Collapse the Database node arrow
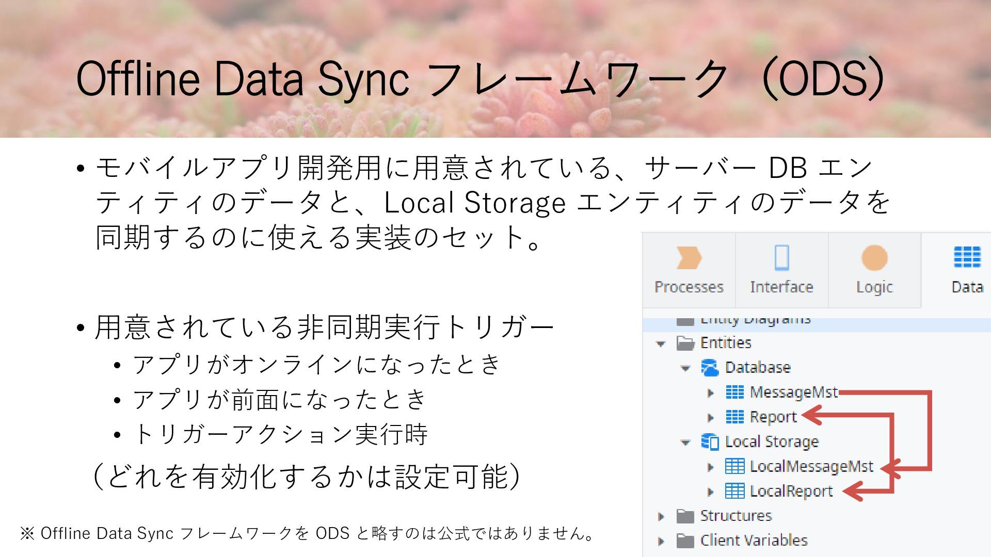The width and height of the screenshot is (991, 557). [x=685, y=368]
